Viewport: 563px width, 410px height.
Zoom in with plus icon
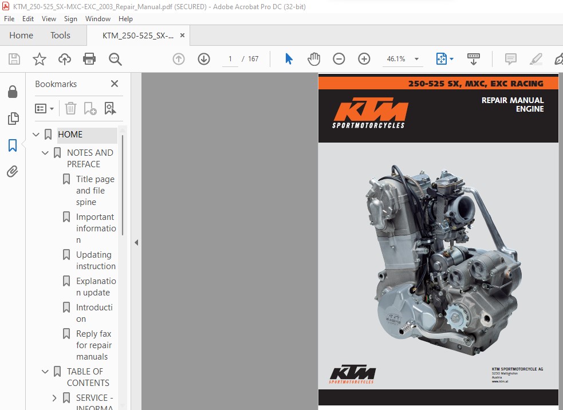[364, 59]
